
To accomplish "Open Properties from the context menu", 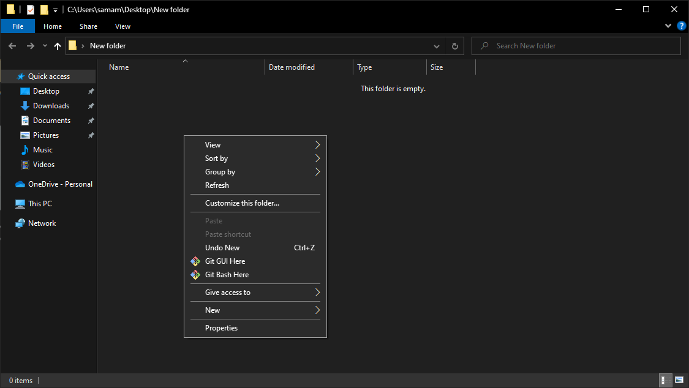I will point(255,328).
